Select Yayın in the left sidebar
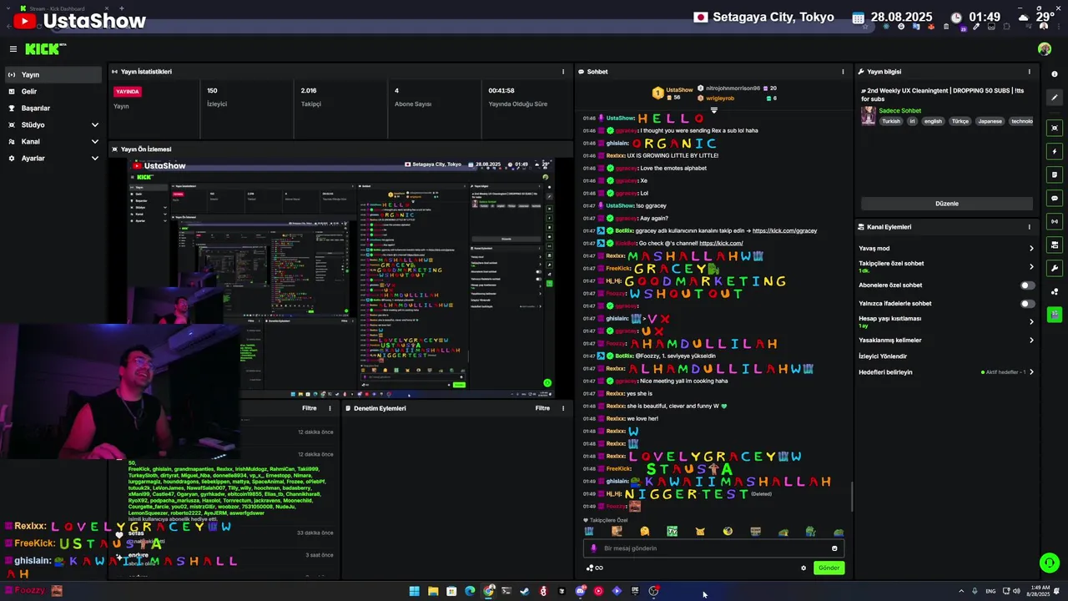The width and height of the screenshot is (1068, 601). 53,75
